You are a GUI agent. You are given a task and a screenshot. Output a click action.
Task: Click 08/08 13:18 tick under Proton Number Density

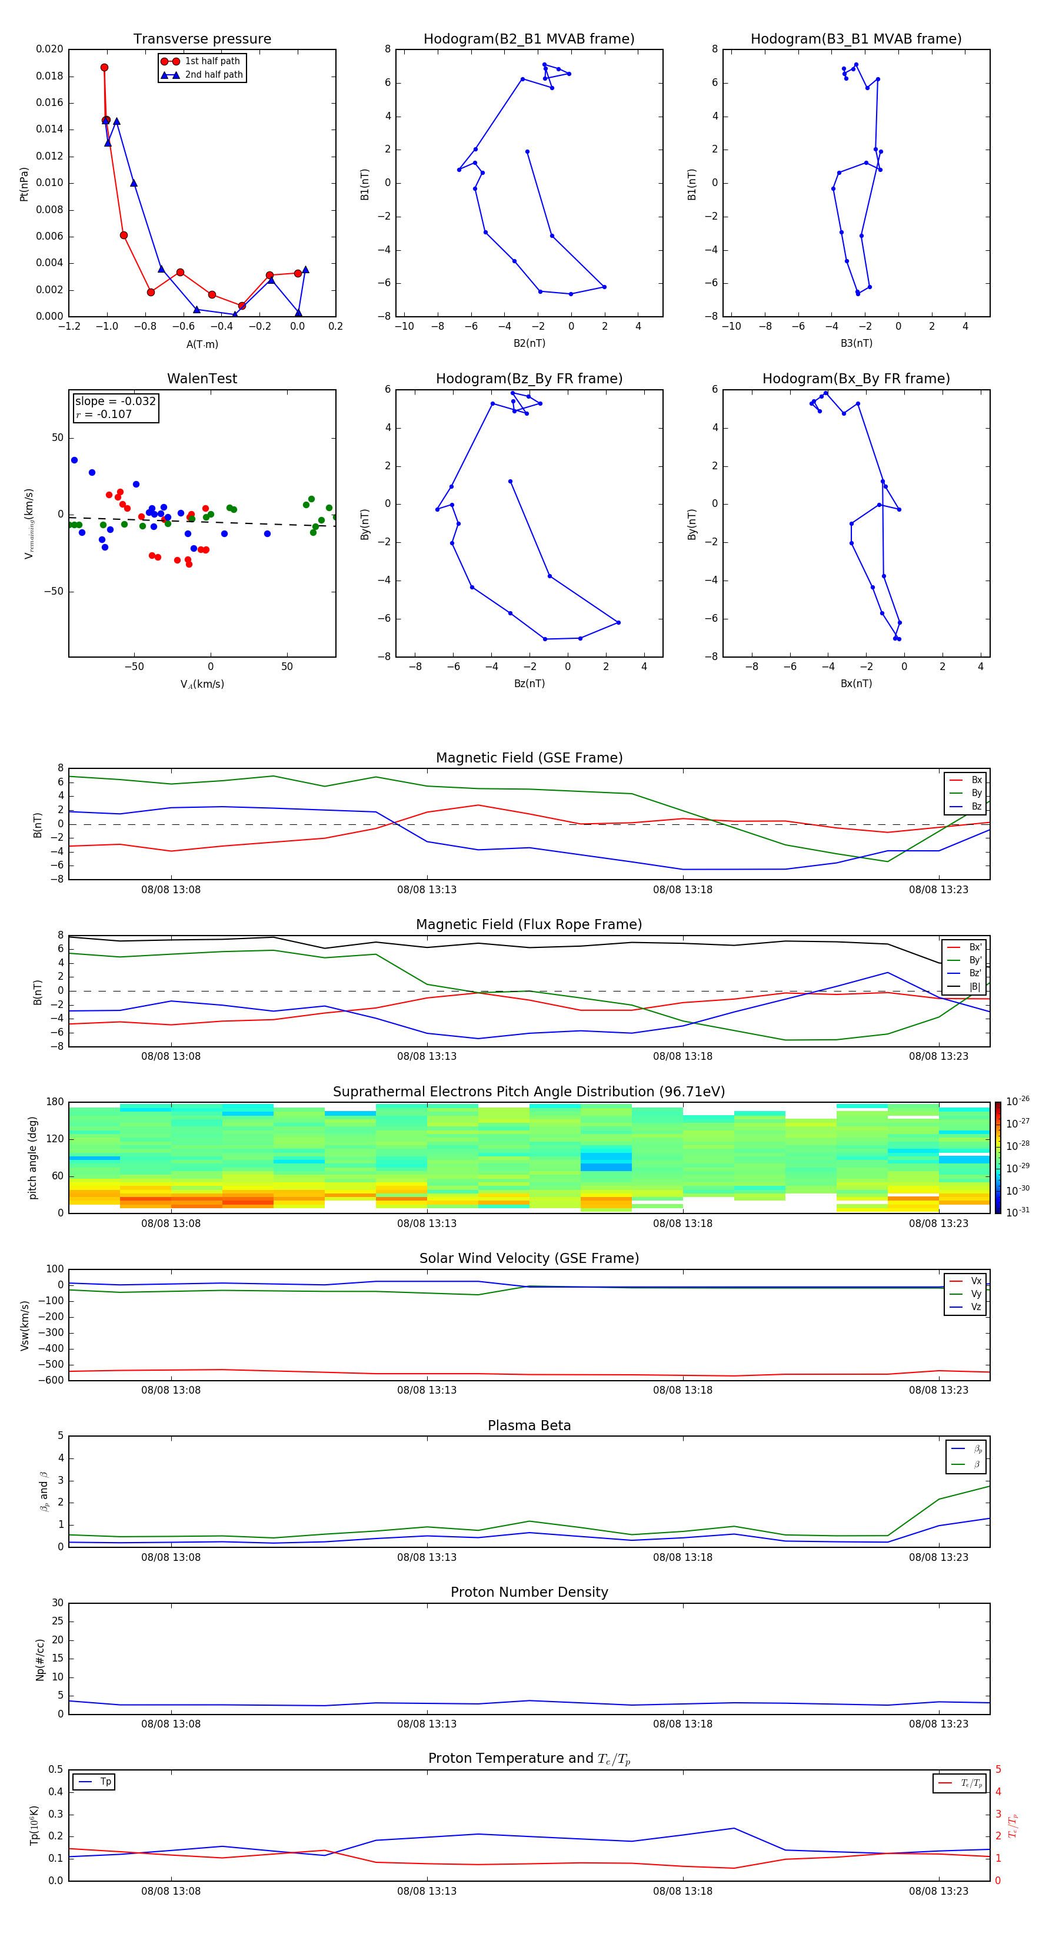click(683, 1723)
